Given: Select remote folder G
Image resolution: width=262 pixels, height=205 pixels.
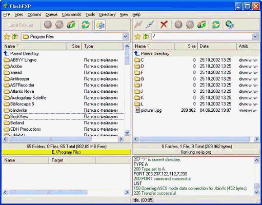Looking at the screenshot, I should [x=139, y=79].
